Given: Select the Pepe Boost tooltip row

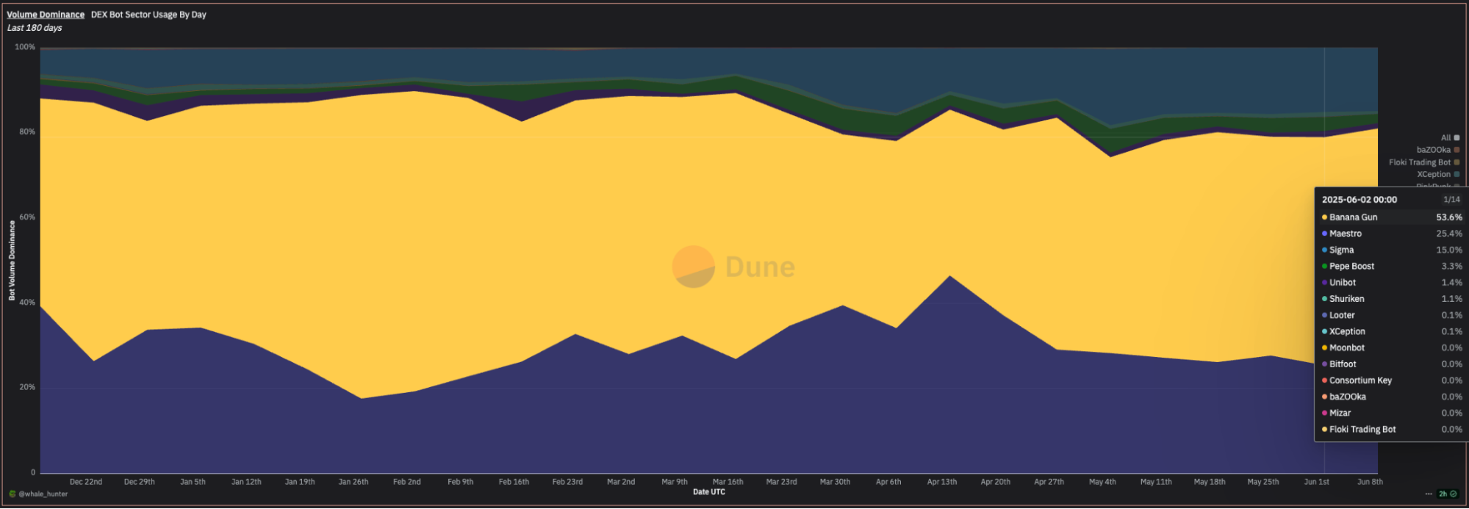Looking at the screenshot, I should tap(1391, 267).
